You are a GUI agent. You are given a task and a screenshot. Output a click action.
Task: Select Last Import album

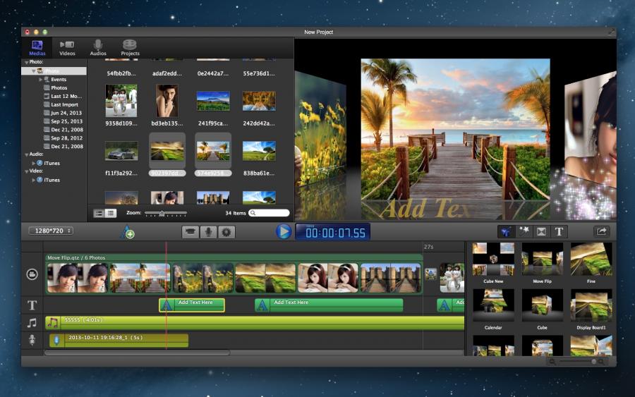pyautogui.click(x=61, y=104)
